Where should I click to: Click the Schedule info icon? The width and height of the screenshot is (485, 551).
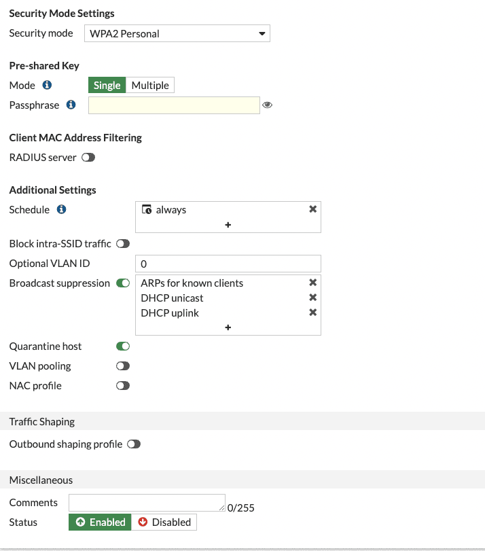[x=61, y=209]
